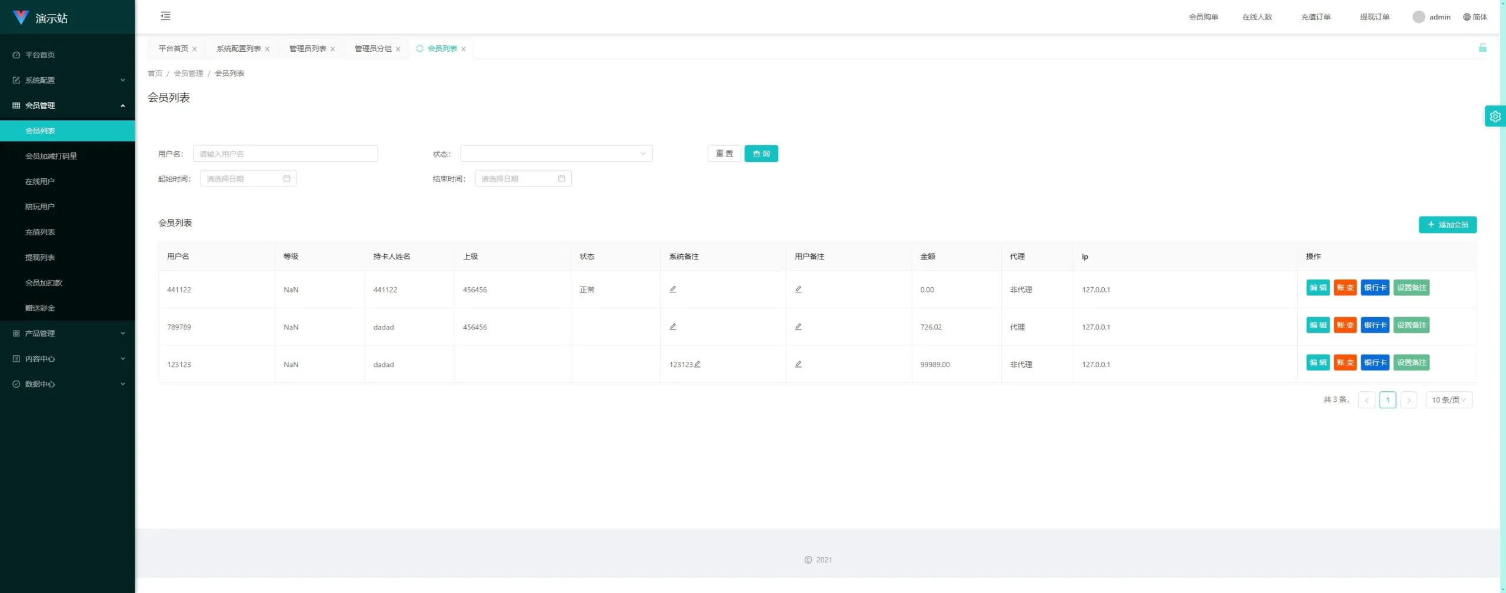Screen dimensions: 1506x593
Task: Open the 10 条/页 page size selector
Action: pos(1448,400)
